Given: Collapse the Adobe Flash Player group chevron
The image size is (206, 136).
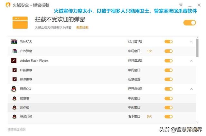Looking at the screenshot, I should (x=192, y=61).
